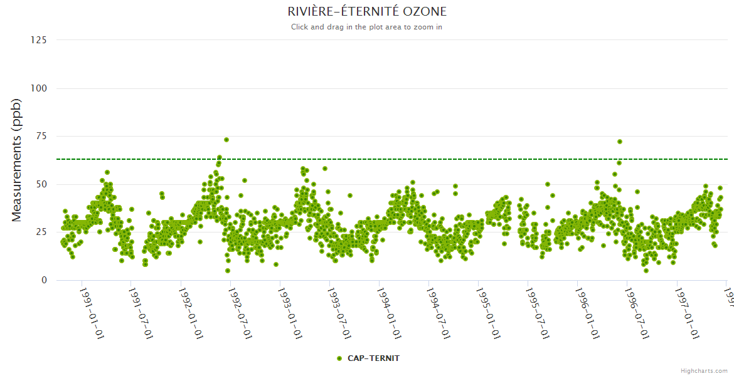This screenshot has width=734, height=376.
Task: Click the 1994-01-01 x-axis label
Action: 388,313
